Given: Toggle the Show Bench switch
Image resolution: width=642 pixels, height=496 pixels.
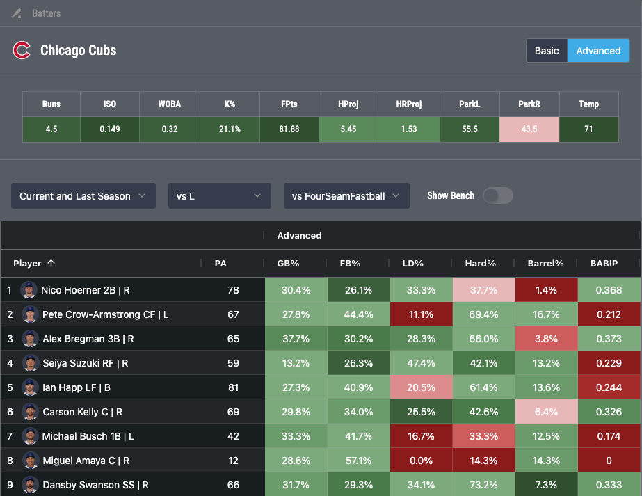Looking at the screenshot, I should (497, 195).
